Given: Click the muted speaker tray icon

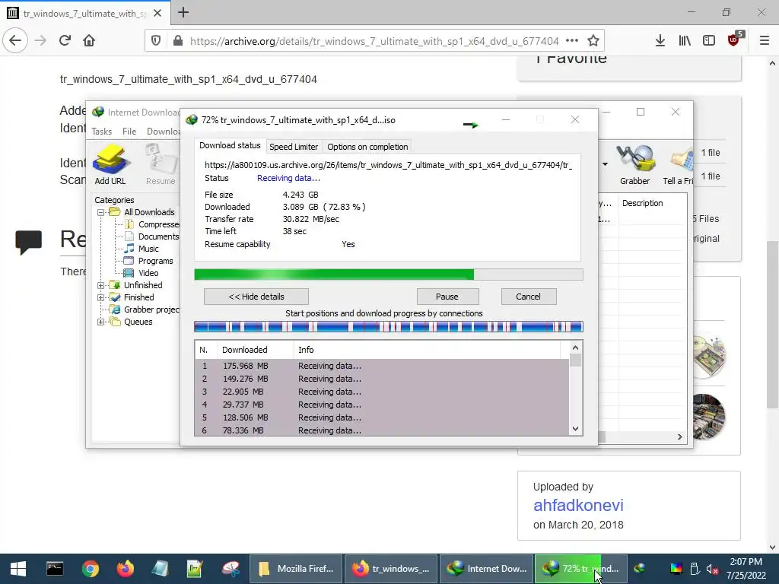Looking at the screenshot, I should click(712, 569).
